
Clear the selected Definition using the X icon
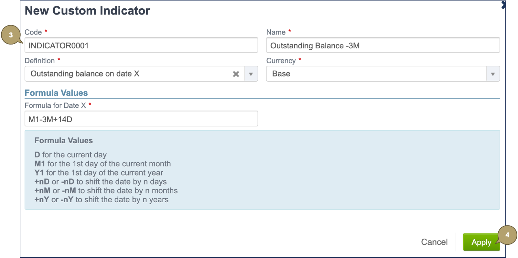point(236,74)
